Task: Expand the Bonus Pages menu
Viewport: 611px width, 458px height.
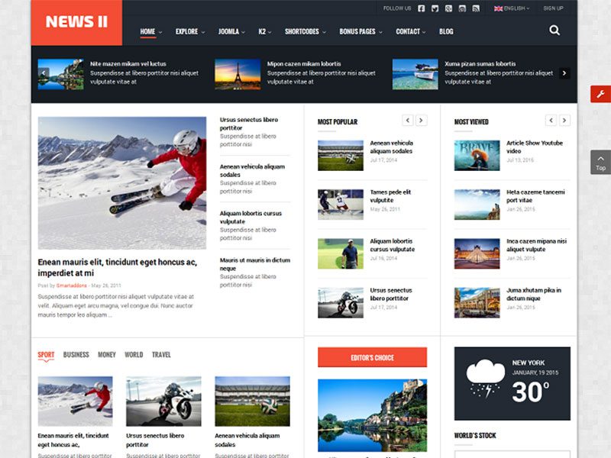Action: [x=360, y=31]
